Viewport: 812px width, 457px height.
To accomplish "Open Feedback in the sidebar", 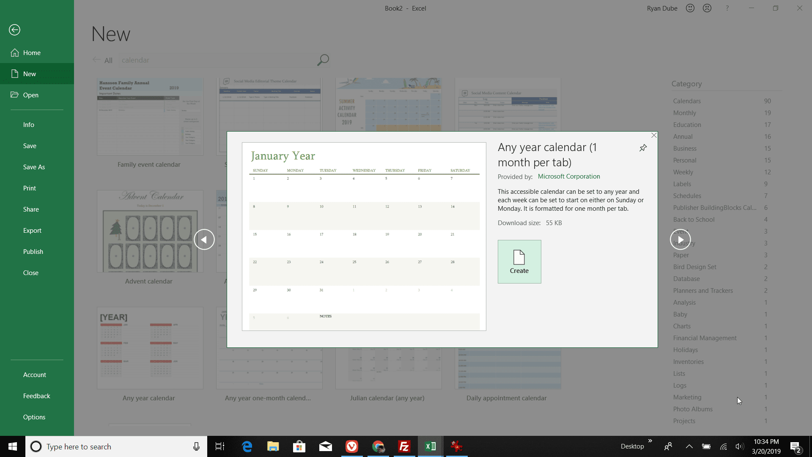I will coord(37,396).
